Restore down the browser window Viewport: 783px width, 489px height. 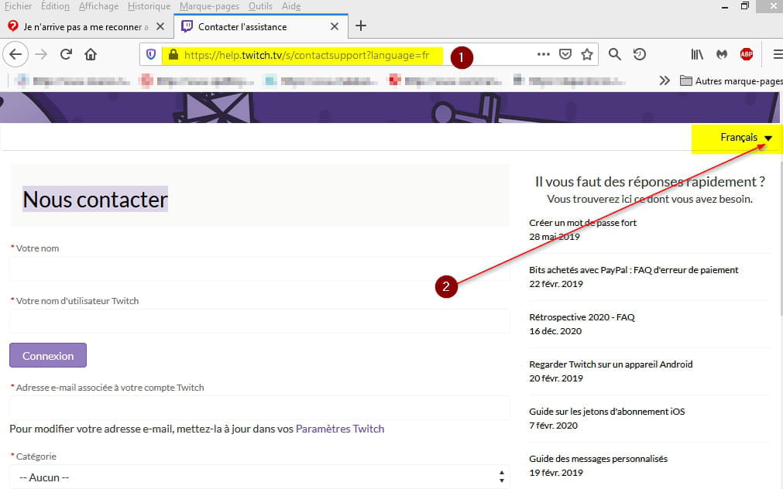744,6
